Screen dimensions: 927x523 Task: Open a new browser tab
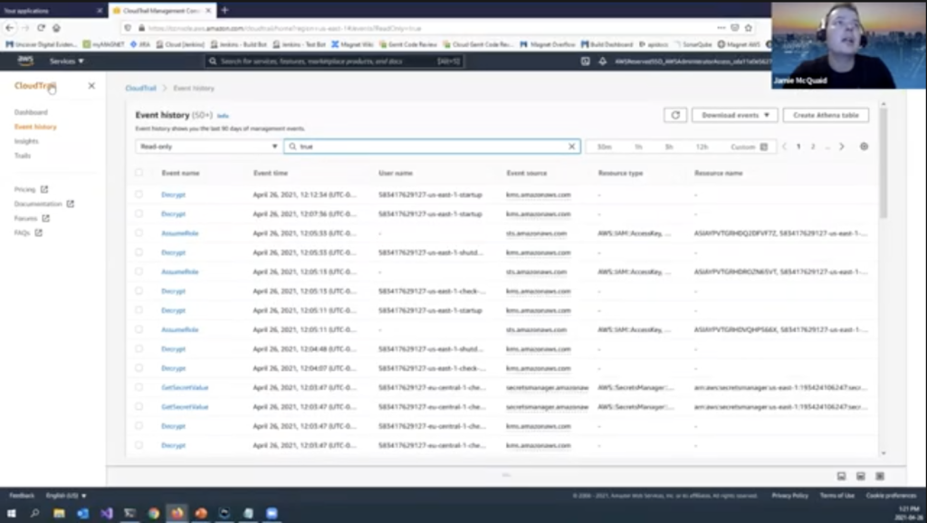(225, 10)
